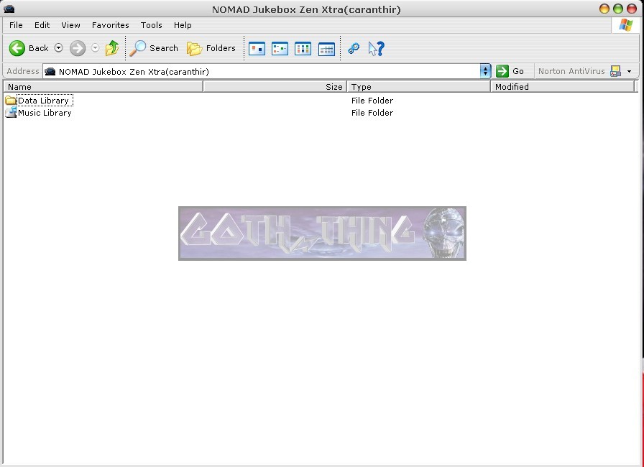
Task: Switch to the third (small icons grid) view
Action: pyautogui.click(x=303, y=48)
